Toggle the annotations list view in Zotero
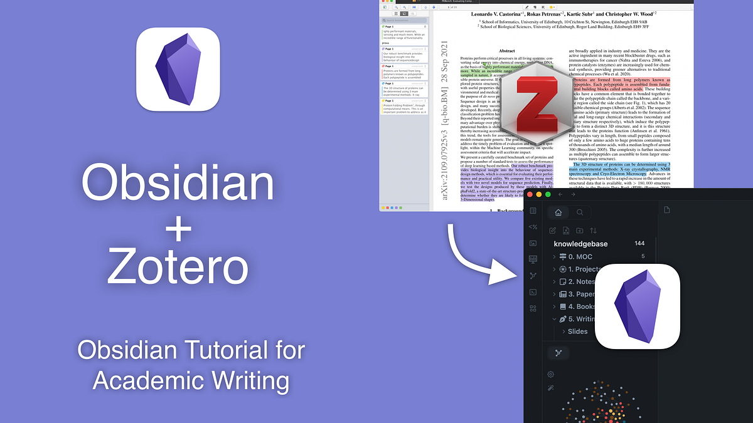The height and width of the screenshot is (423, 753). pyautogui.click(x=404, y=14)
